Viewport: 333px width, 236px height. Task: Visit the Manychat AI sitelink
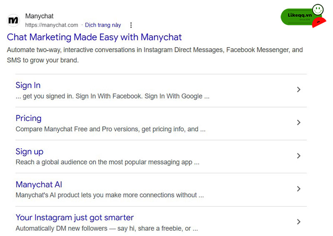39,184
